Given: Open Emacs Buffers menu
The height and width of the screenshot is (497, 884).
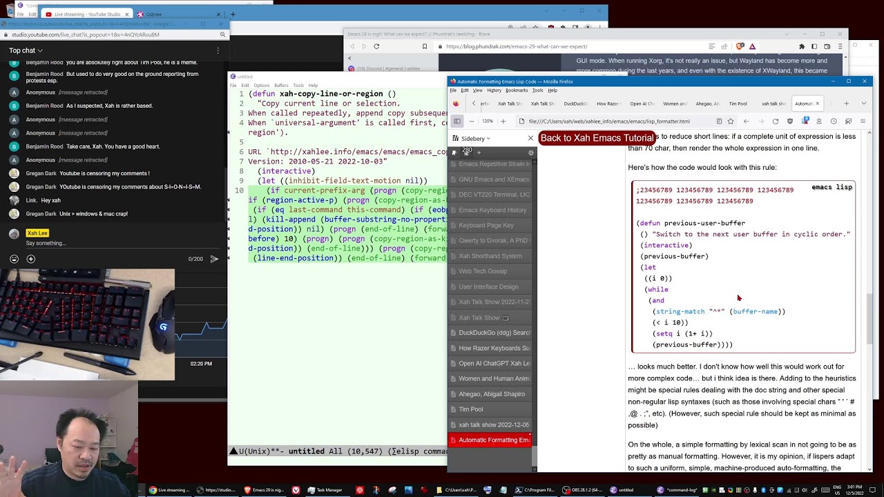Looking at the screenshot, I should (281, 86).
